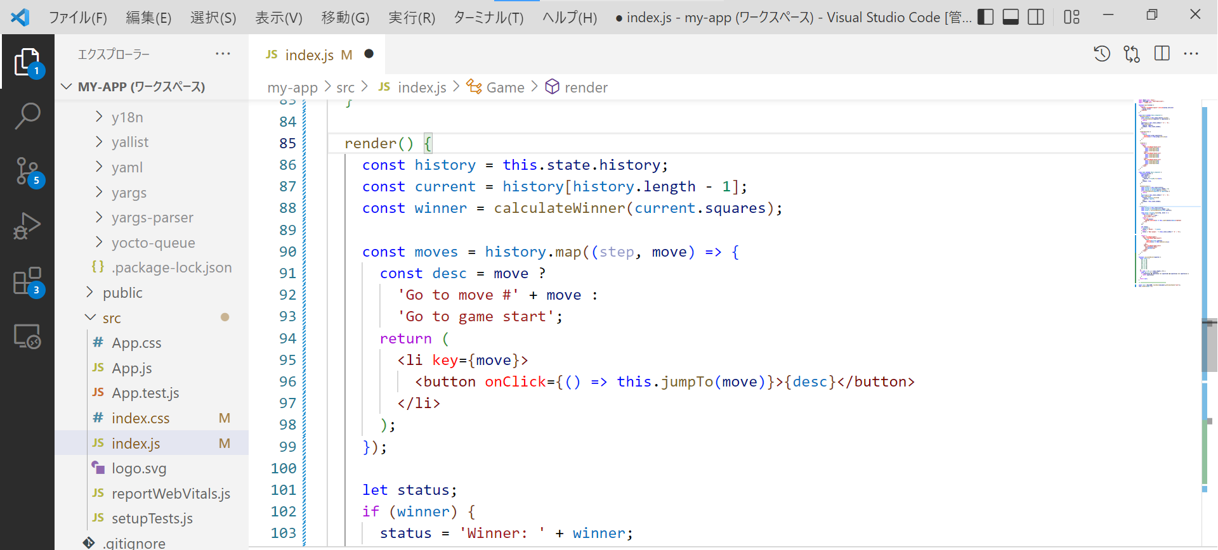Open the ターミナル(T) menu
The width and height of the screenshot is (1218, 550).
click(x=488, y=17)
